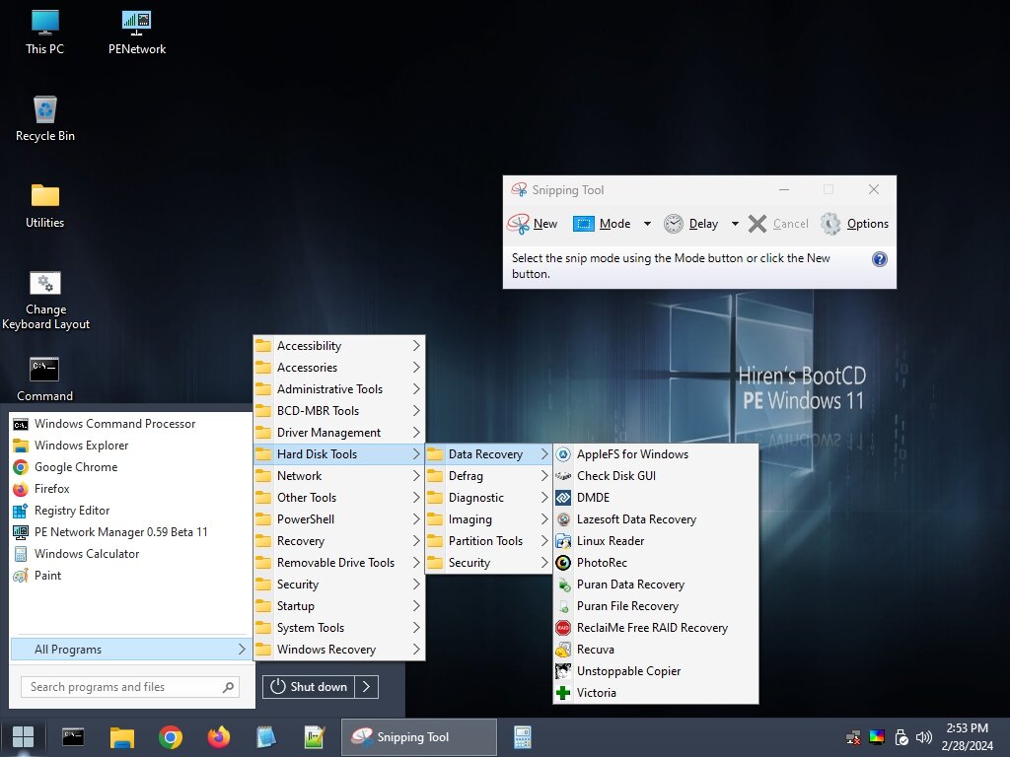This screenshot has height=757, width=1010.
Task: Open Paint from Start menu
Action: [x=130, y=576]
